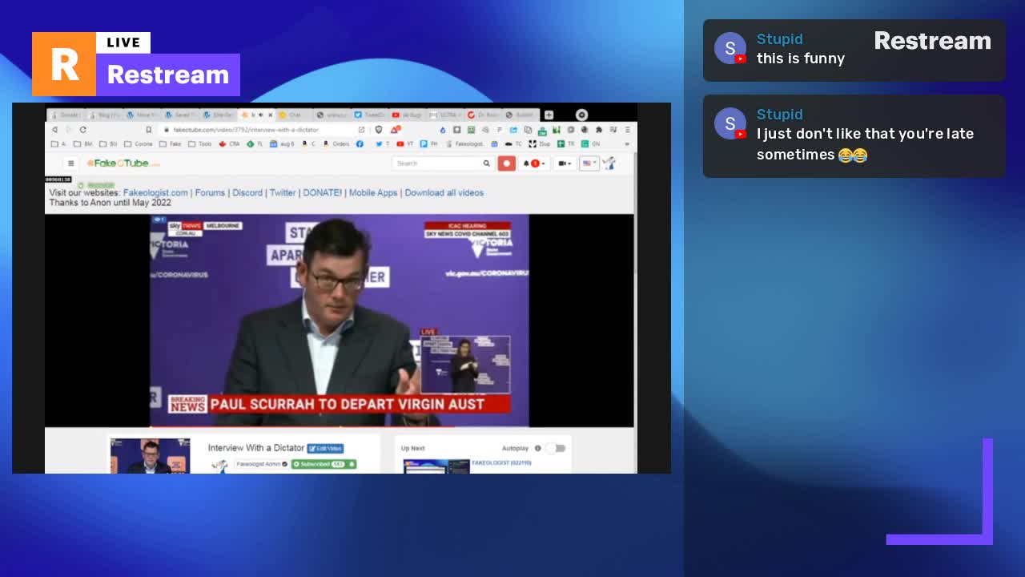Open the Discord link
The width and height of the screenshot is (1025, 577).
(x=247, y=193)
